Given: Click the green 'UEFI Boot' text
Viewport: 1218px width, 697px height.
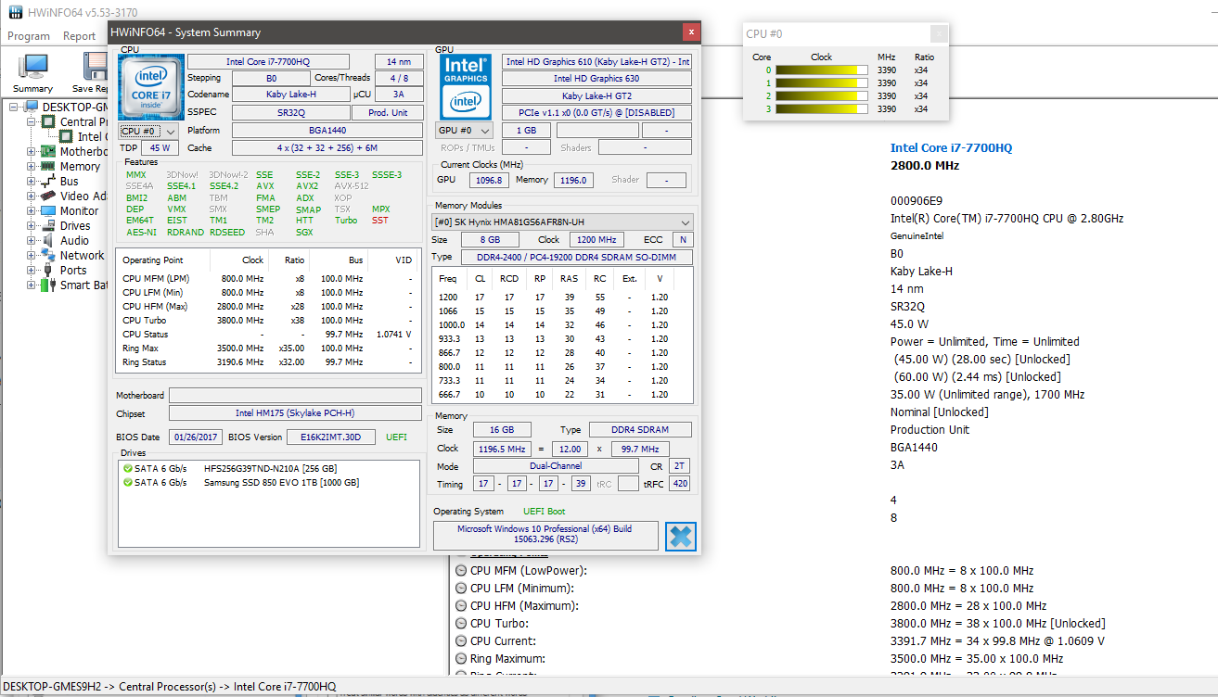Looking at the screenshot, I should 544,512.
